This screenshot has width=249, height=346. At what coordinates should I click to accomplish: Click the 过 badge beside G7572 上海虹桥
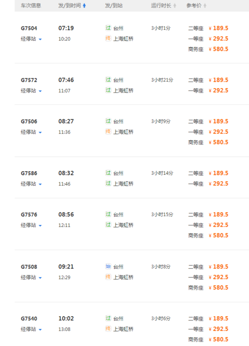108,90
